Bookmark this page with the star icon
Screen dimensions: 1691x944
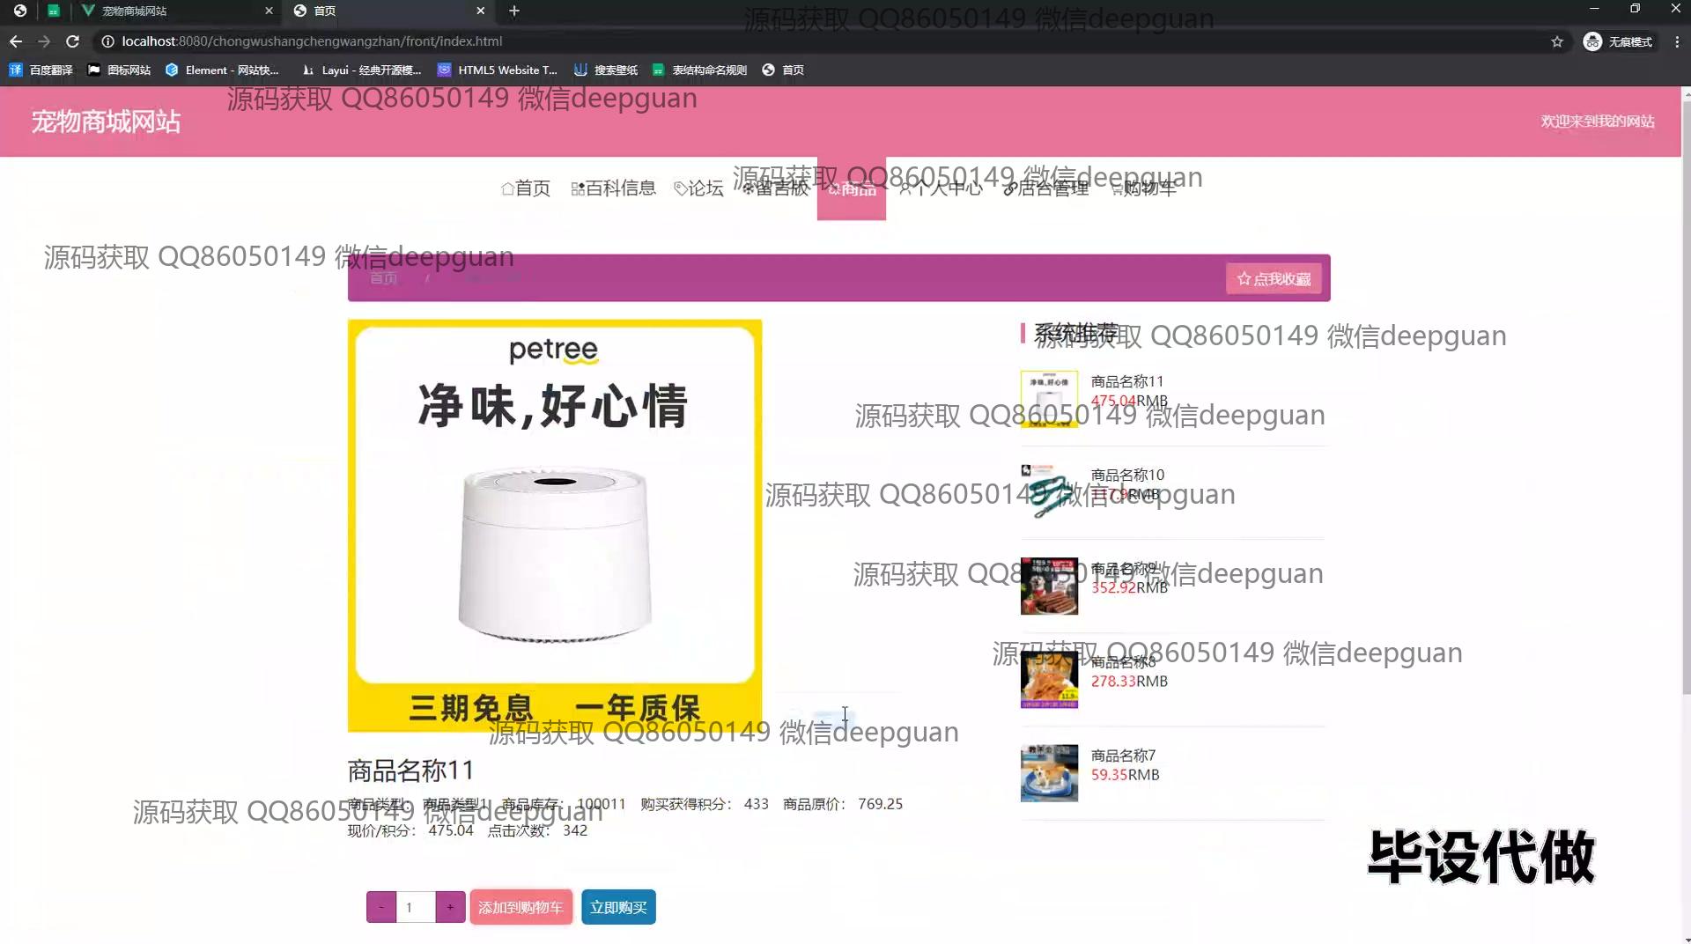[1557, 41]
